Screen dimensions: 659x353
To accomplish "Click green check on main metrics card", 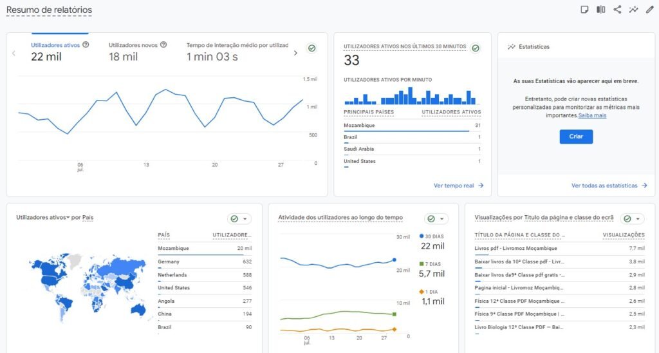I will (x=311, y=48).
